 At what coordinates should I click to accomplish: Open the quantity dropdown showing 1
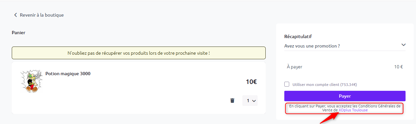coord(250,101)
